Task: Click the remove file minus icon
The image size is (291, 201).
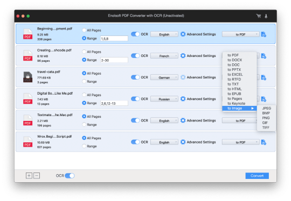Action: point(37,175)
